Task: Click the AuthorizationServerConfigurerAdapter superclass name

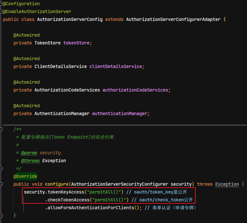Action: [173, 19]
